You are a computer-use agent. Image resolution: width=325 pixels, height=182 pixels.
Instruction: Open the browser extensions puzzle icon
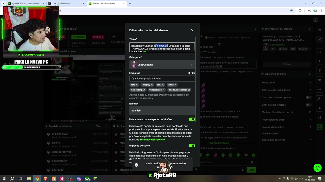(300, 11)
